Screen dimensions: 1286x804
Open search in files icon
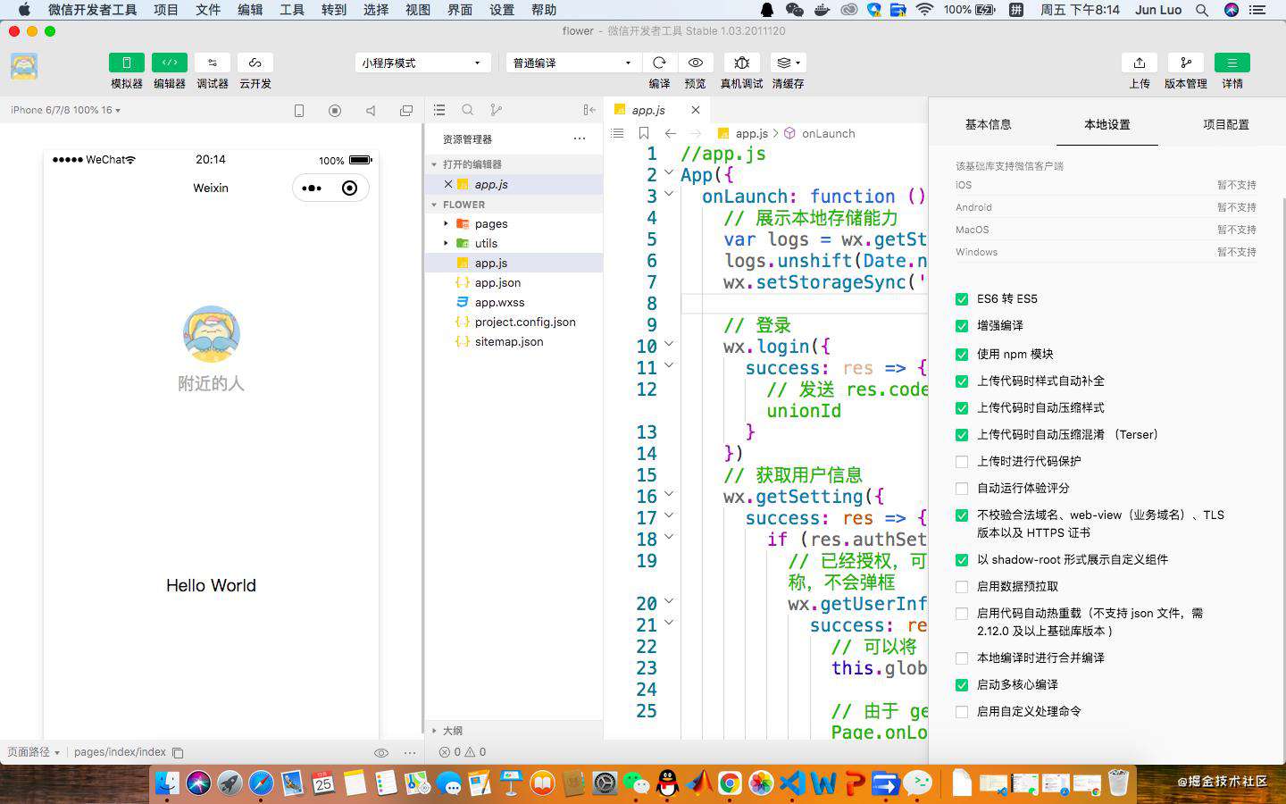click(468, 110)
